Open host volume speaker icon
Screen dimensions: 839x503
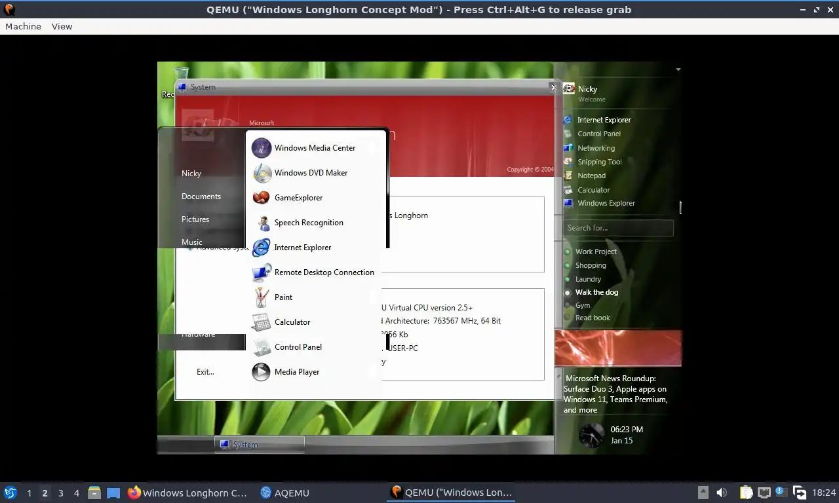(x=722, y=493)
